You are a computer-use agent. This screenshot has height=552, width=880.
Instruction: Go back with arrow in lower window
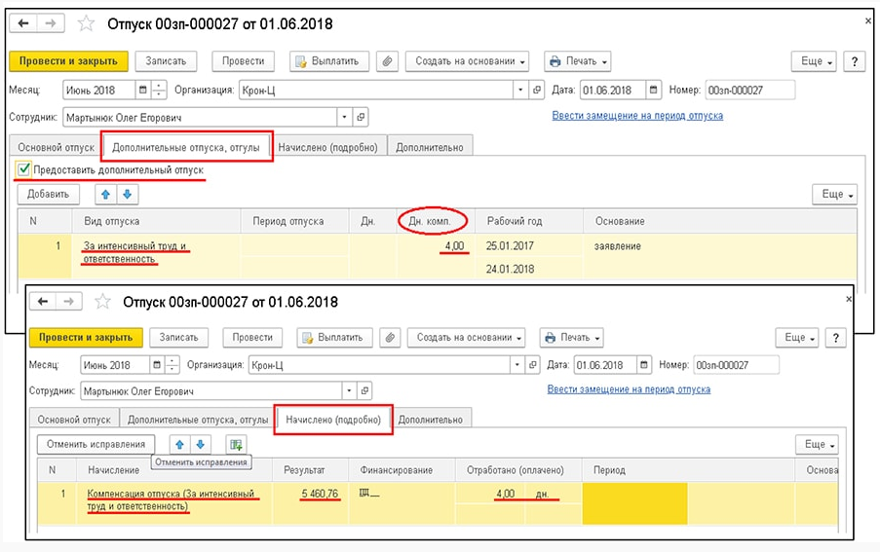[43, 302]
